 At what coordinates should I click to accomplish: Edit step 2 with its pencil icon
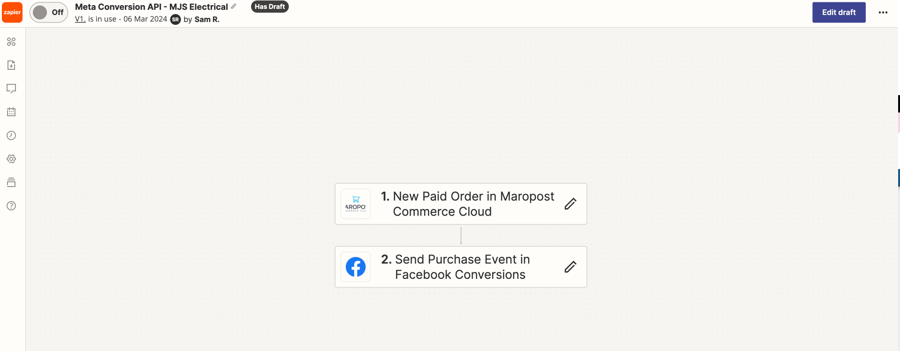pos(570,267)
